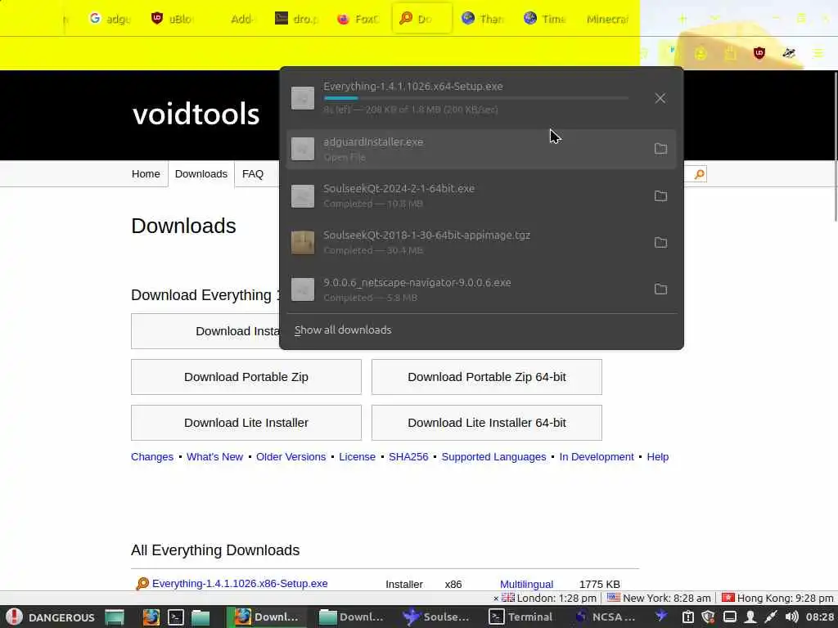
Task: Switch to the Google adguard tab
Action: pos(110,19)
